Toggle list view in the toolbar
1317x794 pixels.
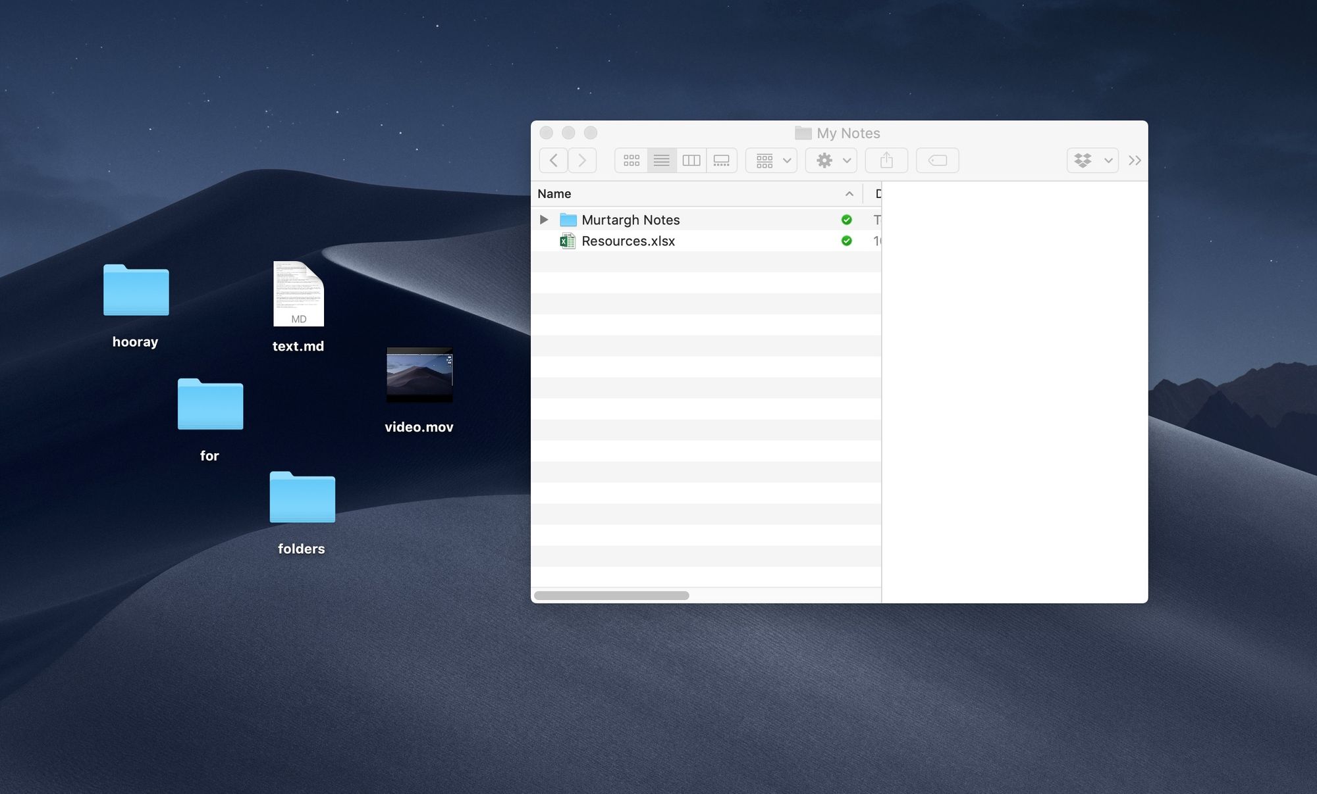(x=661, y=160)
